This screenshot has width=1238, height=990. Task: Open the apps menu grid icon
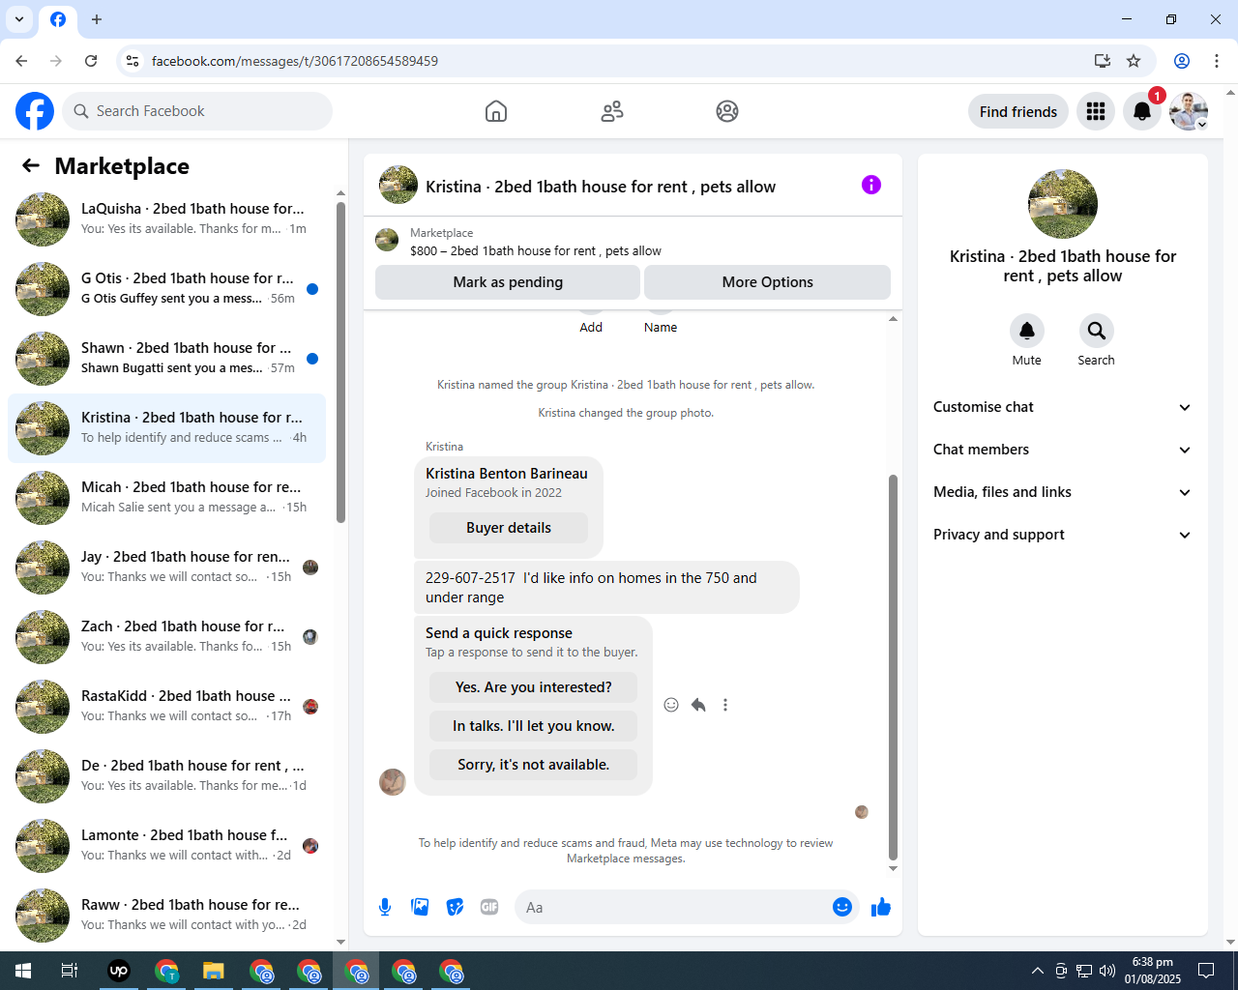(1096, 112)
